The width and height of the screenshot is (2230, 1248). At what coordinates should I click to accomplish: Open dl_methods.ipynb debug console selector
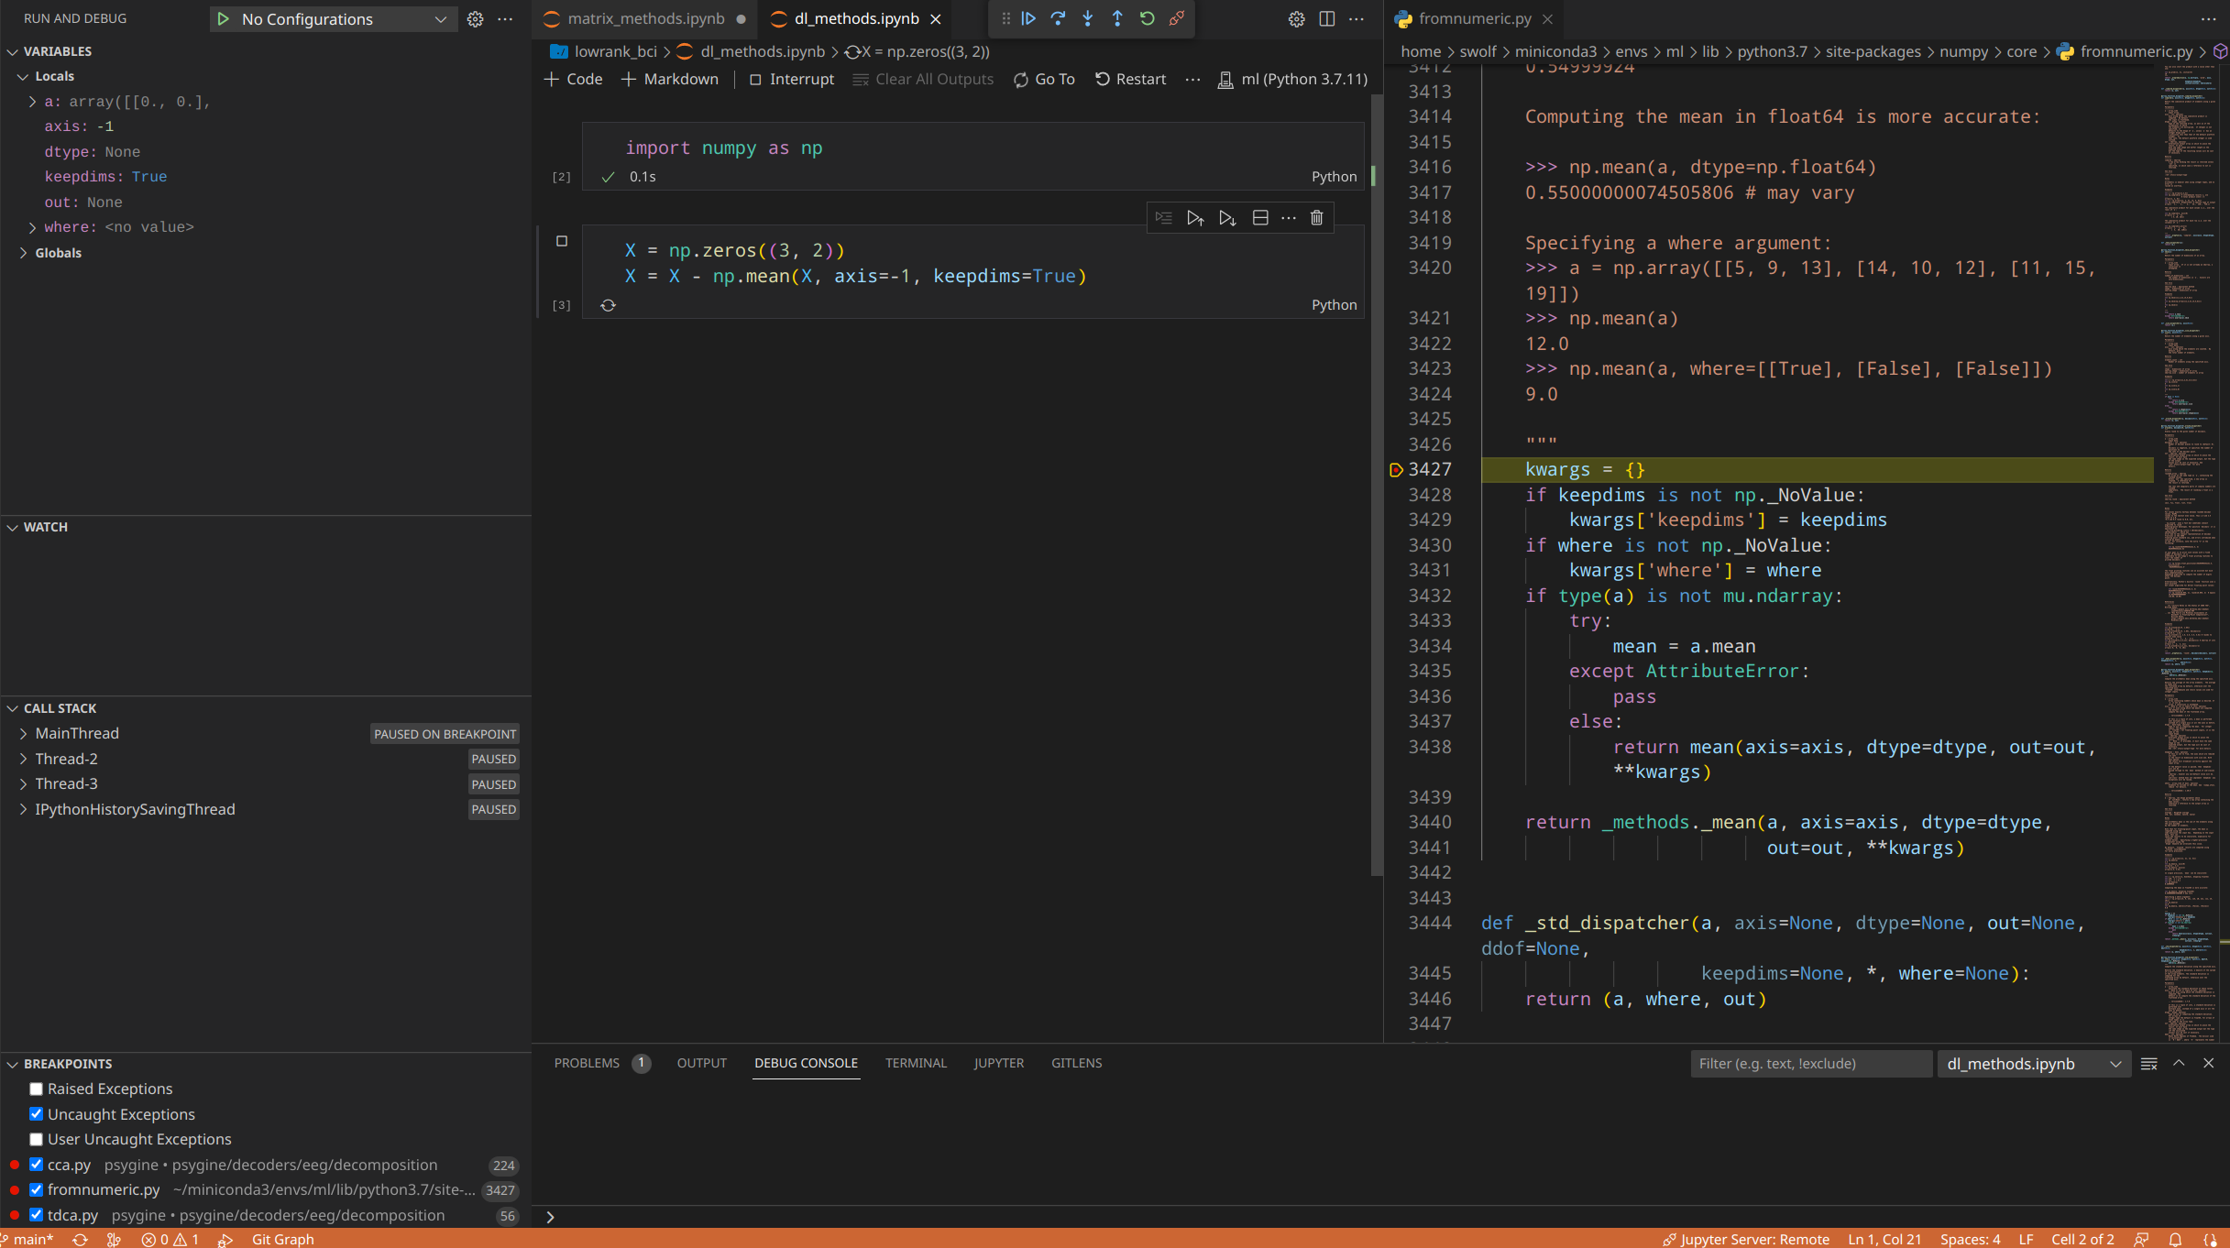tap(2034, 1063)
